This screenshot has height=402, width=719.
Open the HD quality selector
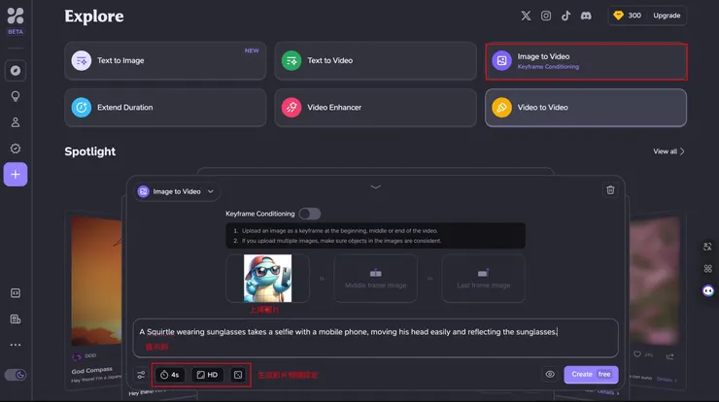click(207, 375)
